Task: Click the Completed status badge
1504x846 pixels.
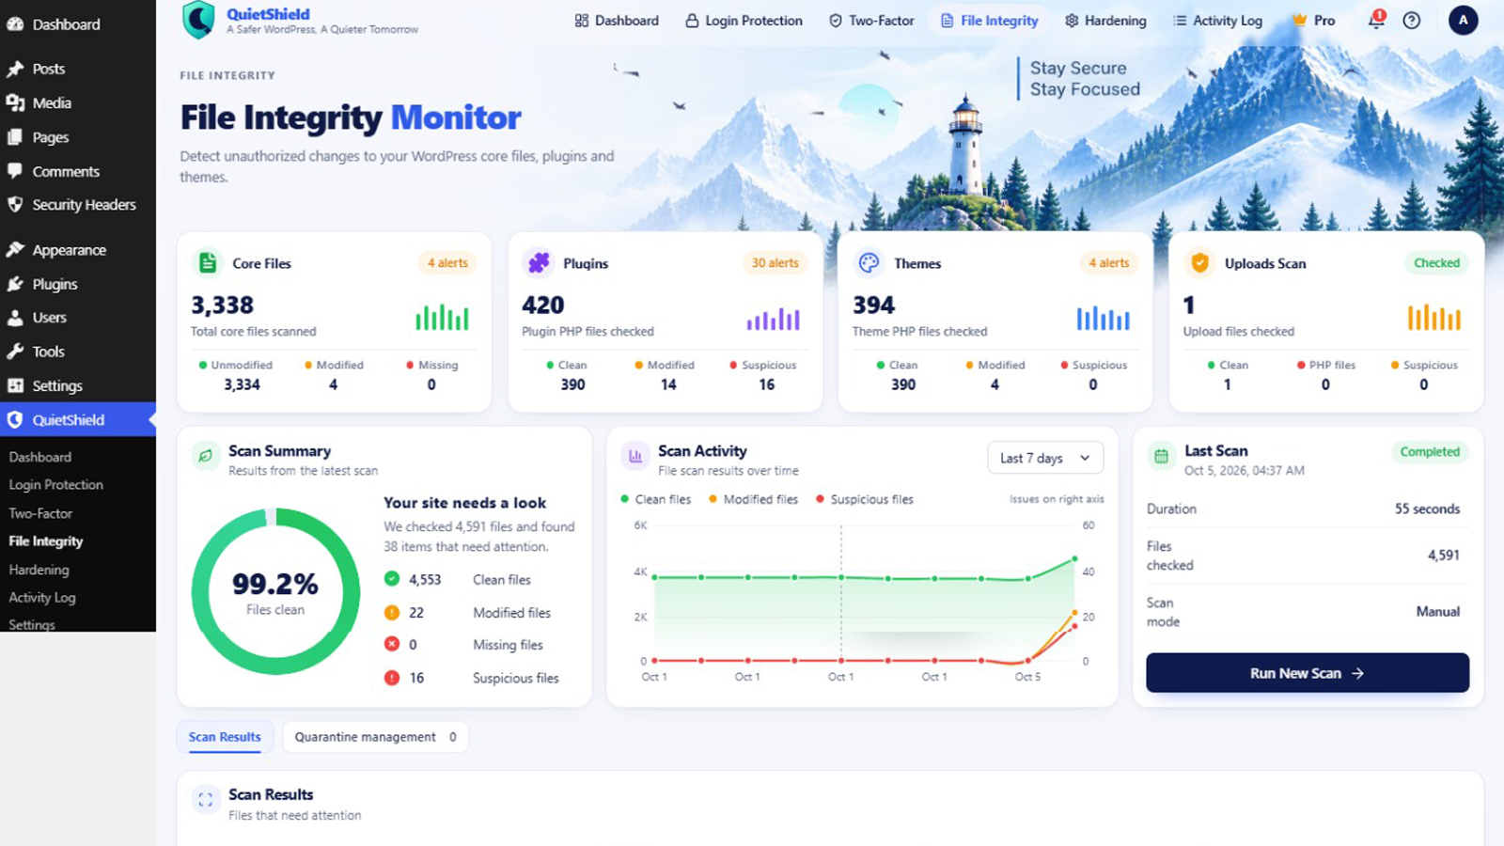Action: (x=1430, y=452)
